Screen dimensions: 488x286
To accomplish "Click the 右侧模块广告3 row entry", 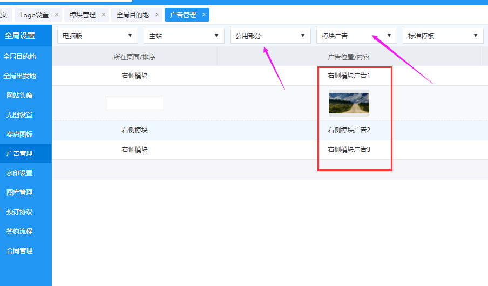I will [349, 149].
